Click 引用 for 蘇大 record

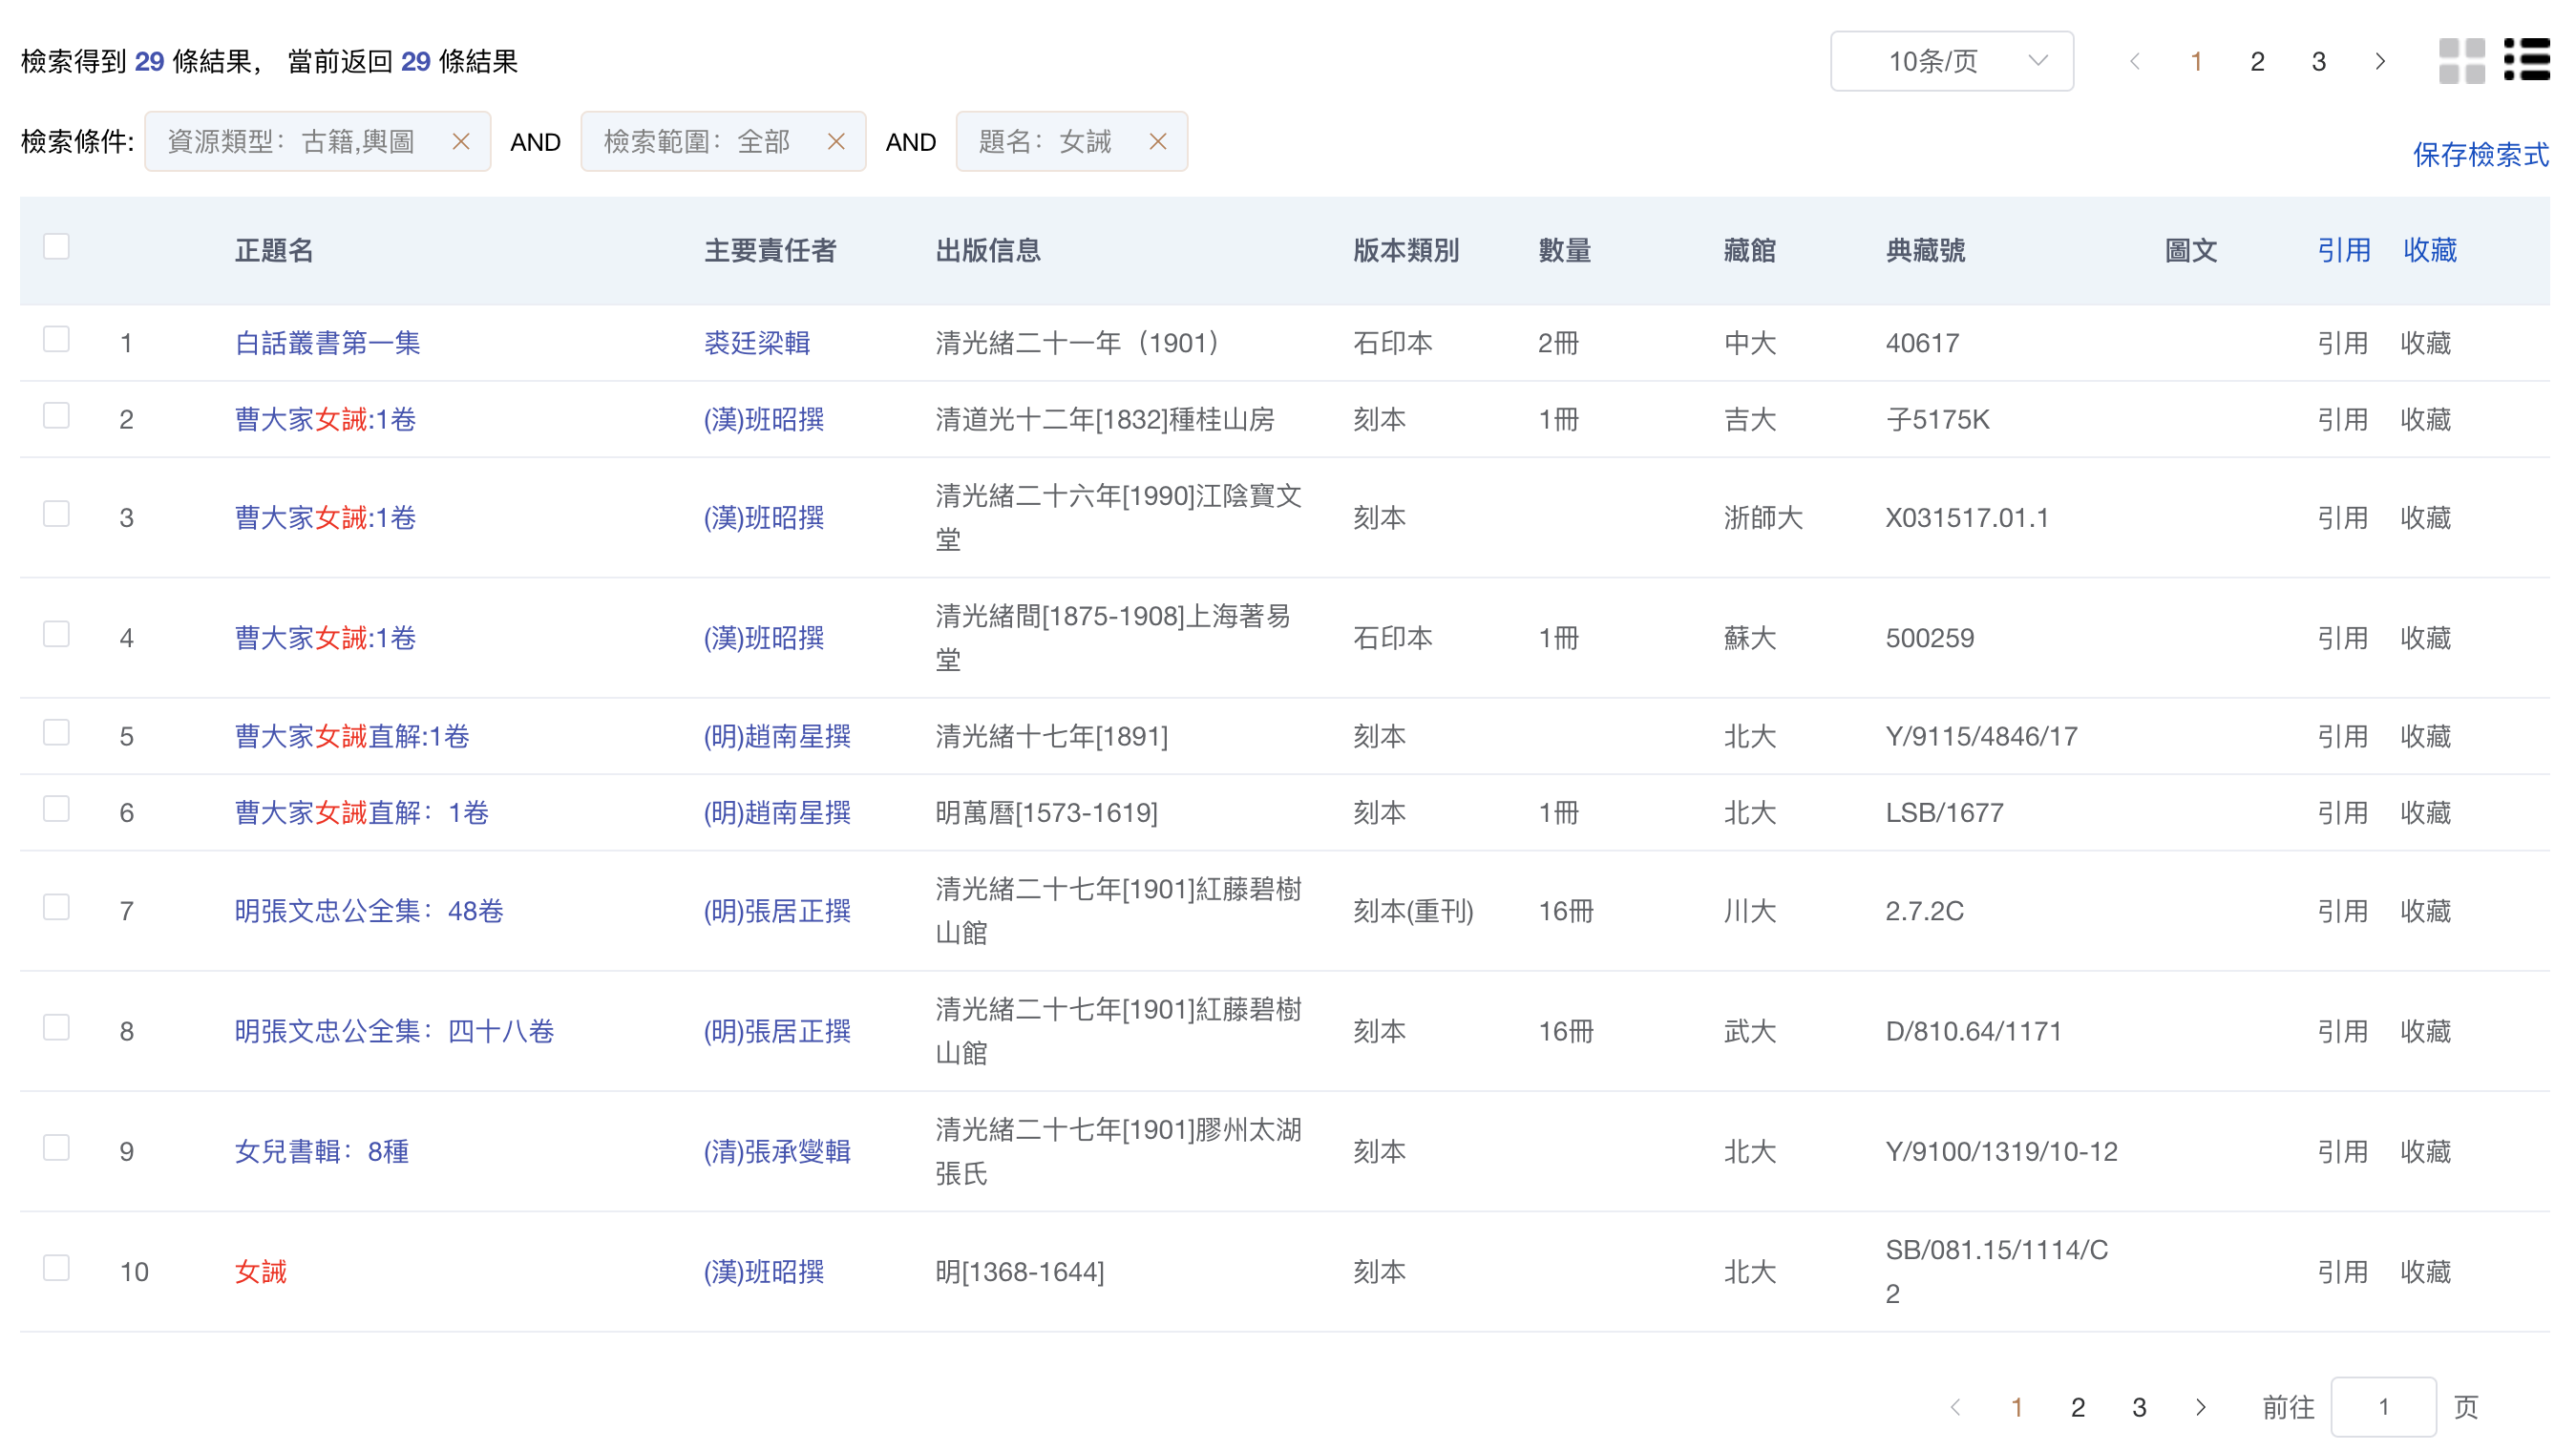tap(2342, 638)
